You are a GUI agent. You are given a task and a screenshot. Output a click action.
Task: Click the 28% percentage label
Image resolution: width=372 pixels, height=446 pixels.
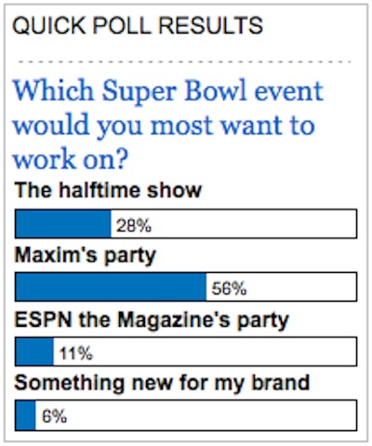coord(134,225)
